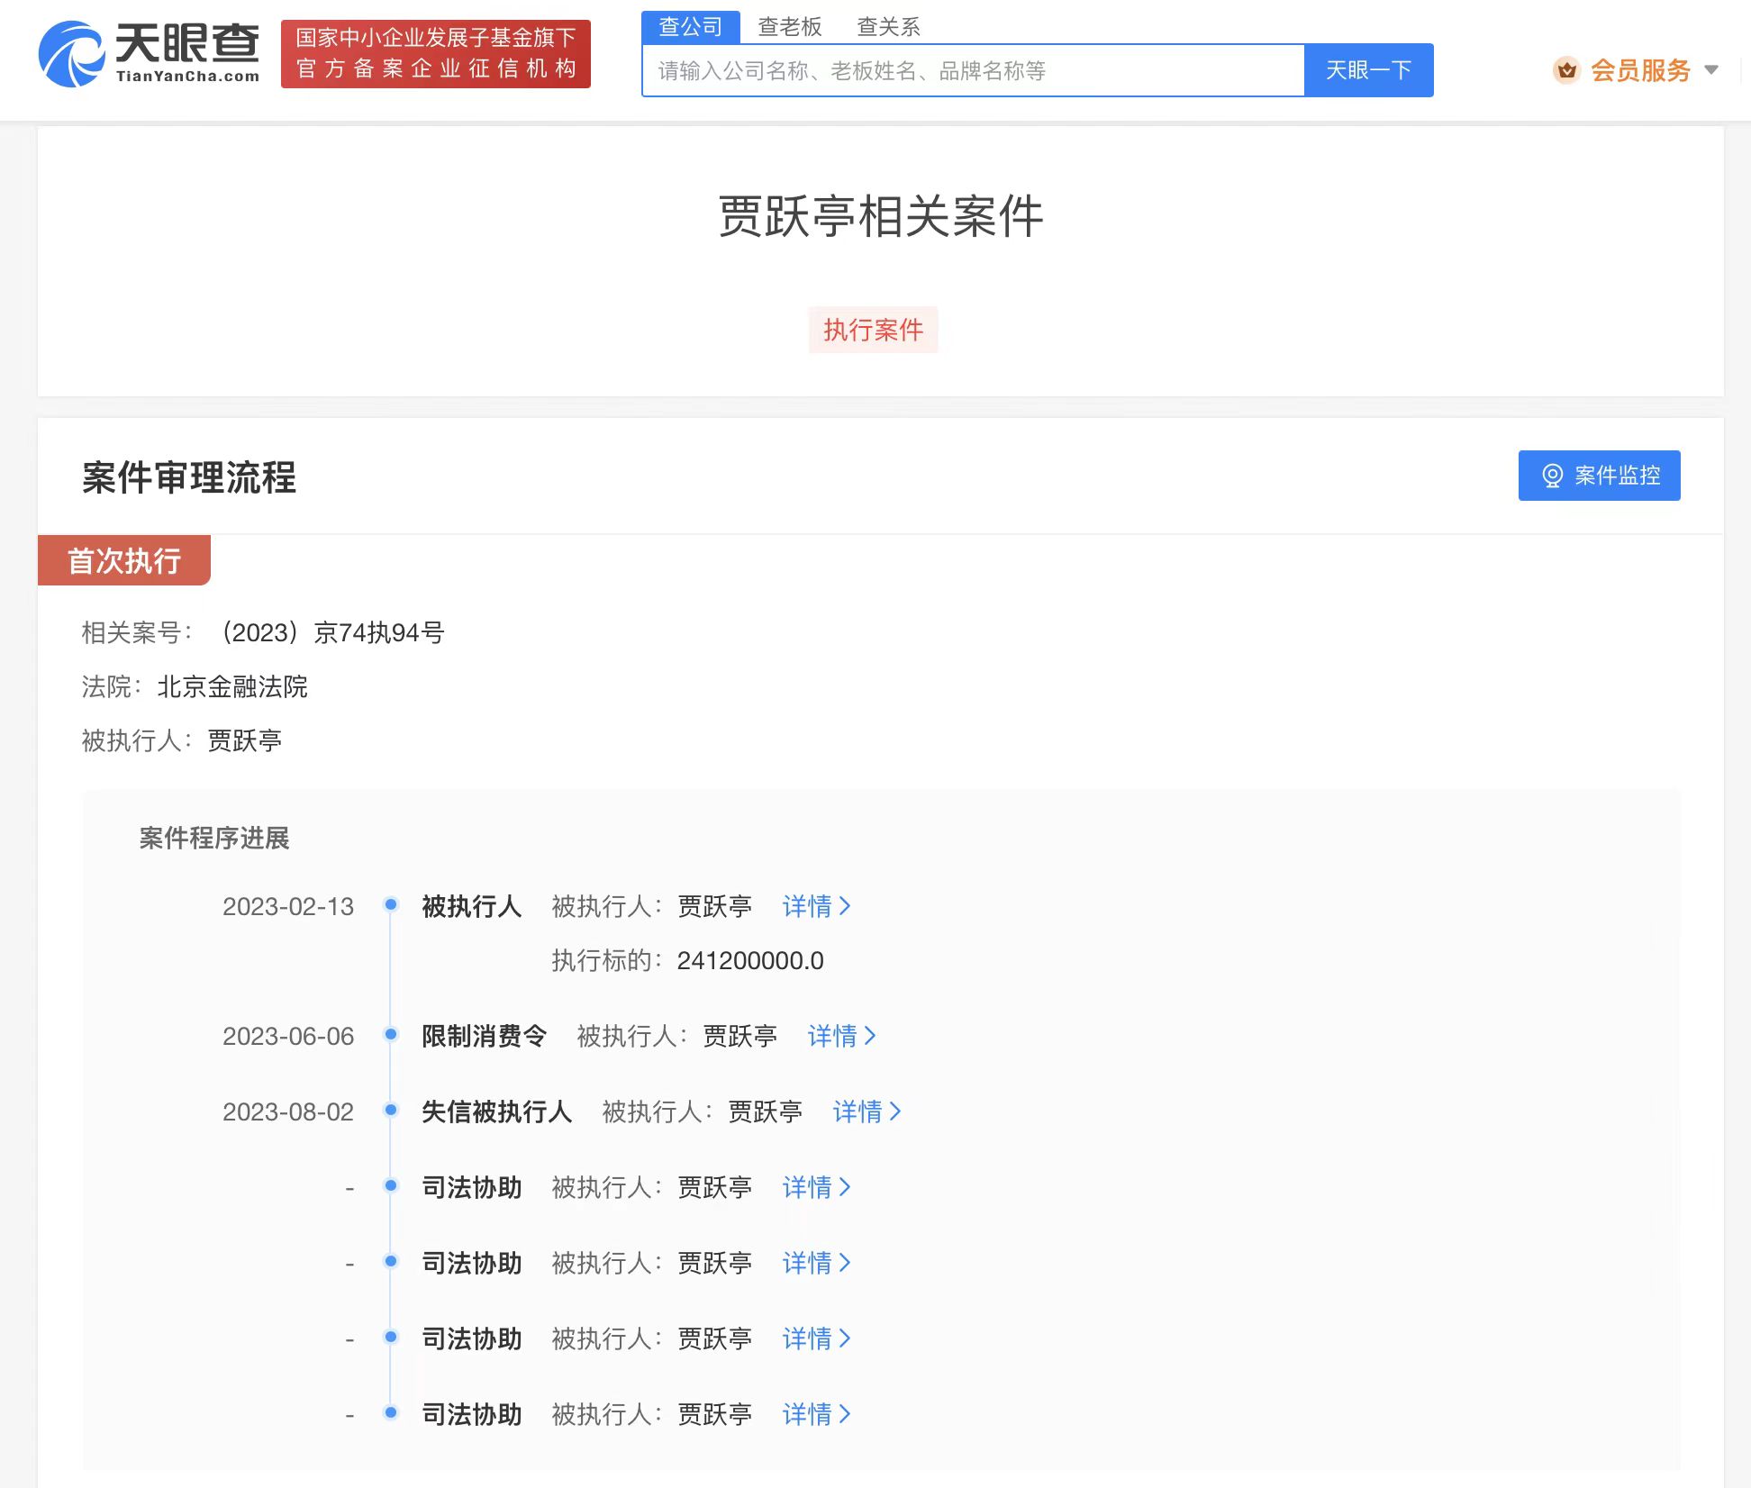Switch to the 查老板 tab
1751x1488 pixels.
tap(789, 27)
